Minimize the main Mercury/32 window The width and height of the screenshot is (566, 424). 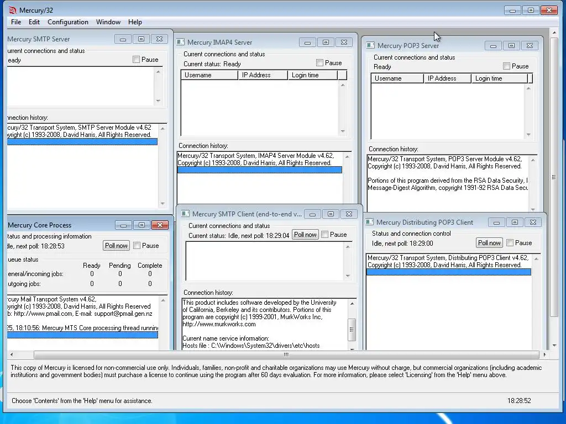(512, 10)
